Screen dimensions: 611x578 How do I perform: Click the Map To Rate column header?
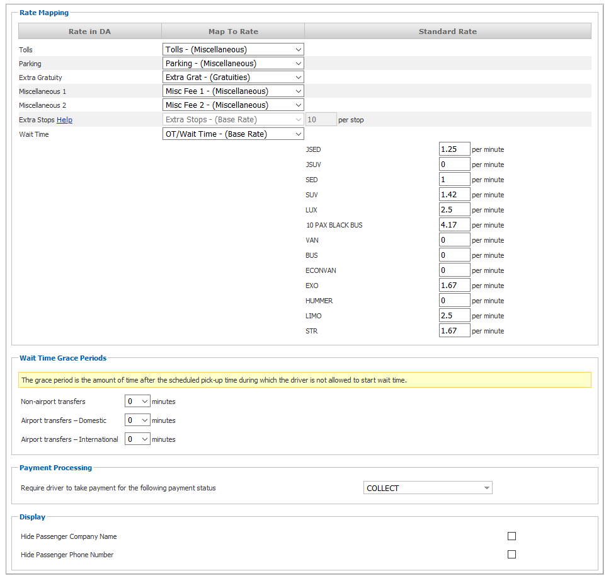(233, 32)
